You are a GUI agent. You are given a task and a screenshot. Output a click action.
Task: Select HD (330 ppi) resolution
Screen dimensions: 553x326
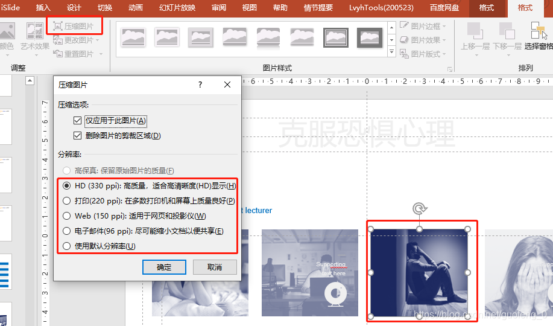[66, 186]
